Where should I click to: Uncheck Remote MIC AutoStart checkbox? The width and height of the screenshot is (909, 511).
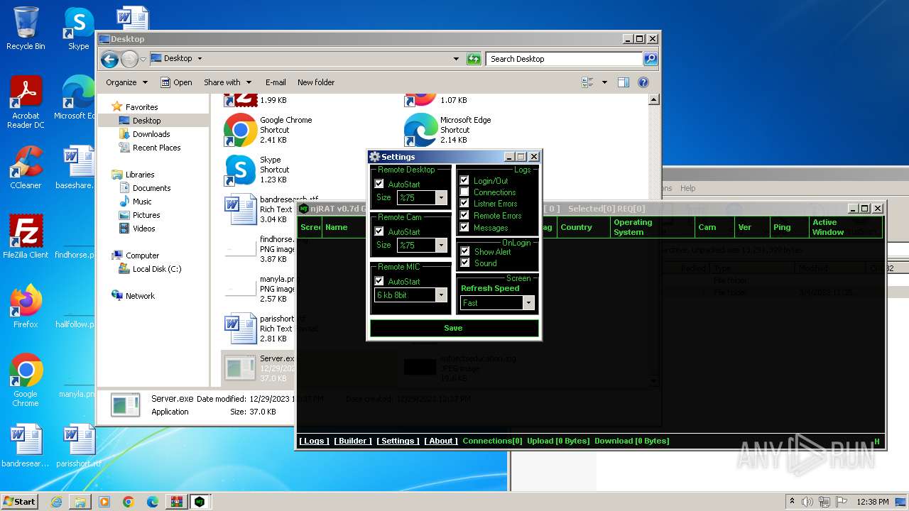pos(379,281)
